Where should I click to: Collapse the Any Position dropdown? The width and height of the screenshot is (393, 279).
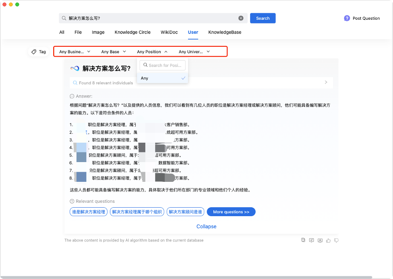152,52
